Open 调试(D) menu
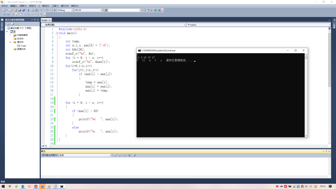 point(46,6)
